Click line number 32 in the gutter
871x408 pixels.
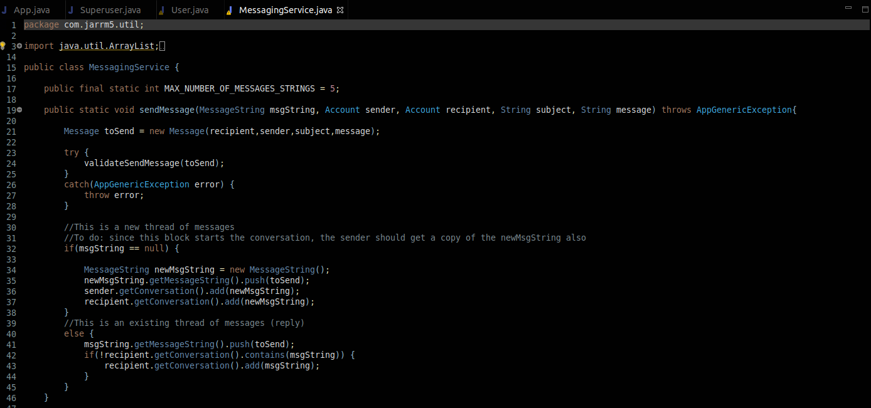coord(11,248)
